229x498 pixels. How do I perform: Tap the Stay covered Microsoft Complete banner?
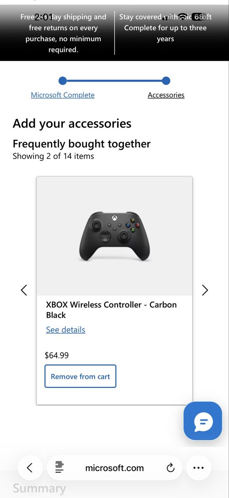tap(166, 28)
